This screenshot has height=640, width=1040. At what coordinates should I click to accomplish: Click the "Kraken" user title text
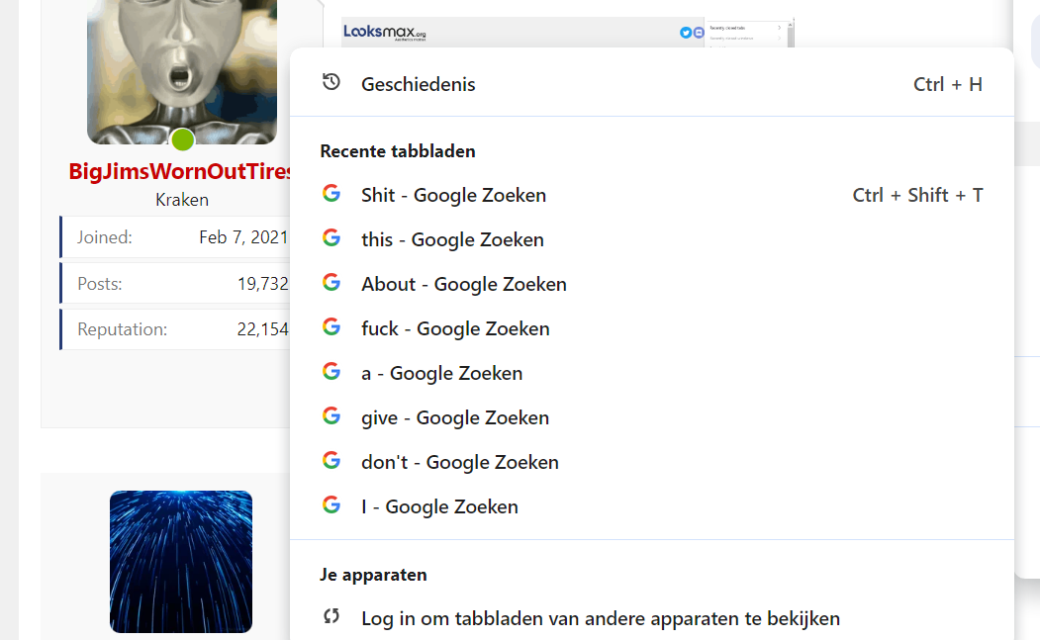[x=182, y=200]
